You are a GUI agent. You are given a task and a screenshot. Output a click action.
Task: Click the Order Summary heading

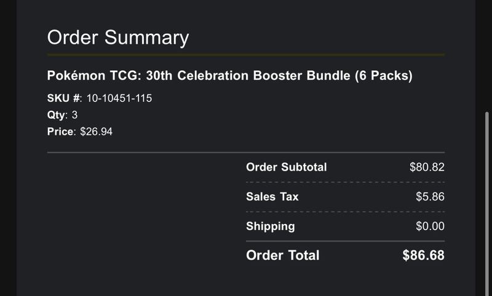point(118,38)
